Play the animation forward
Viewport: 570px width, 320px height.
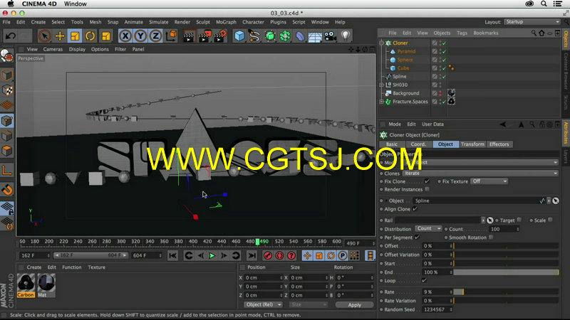212,255
